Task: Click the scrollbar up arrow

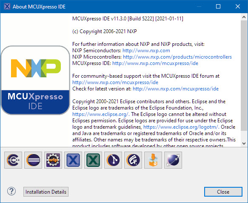Action: (x=244, y=17)
